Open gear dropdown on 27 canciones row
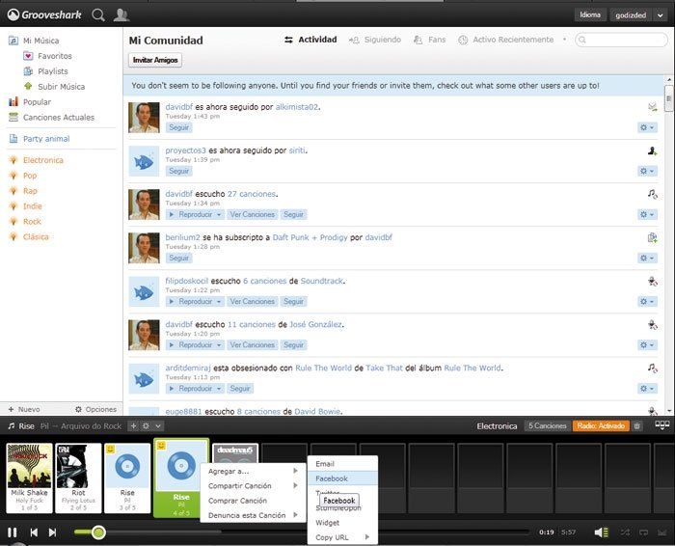 coord(647,214)
